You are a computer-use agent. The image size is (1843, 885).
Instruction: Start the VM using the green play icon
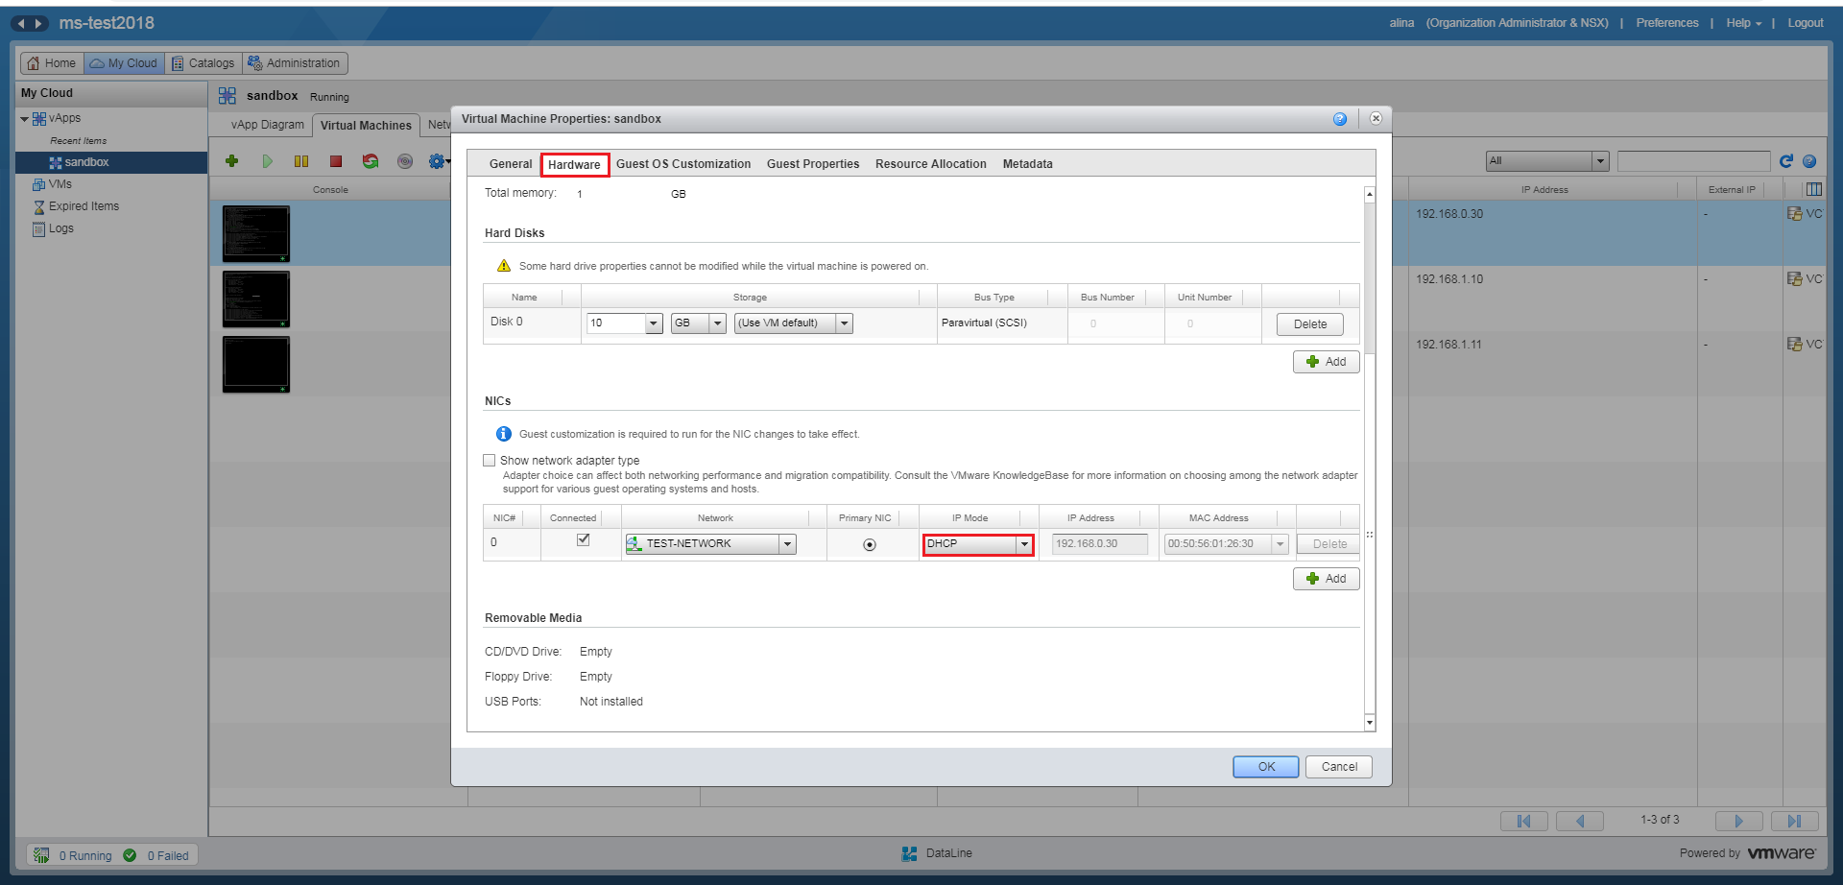click(x=267, y=161)
